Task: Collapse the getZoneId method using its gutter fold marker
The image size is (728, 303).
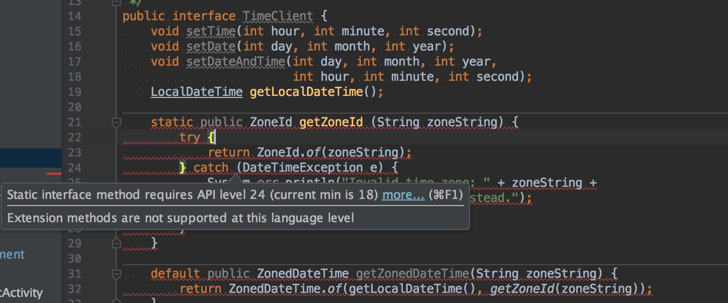Action: (x=116, y=122)
